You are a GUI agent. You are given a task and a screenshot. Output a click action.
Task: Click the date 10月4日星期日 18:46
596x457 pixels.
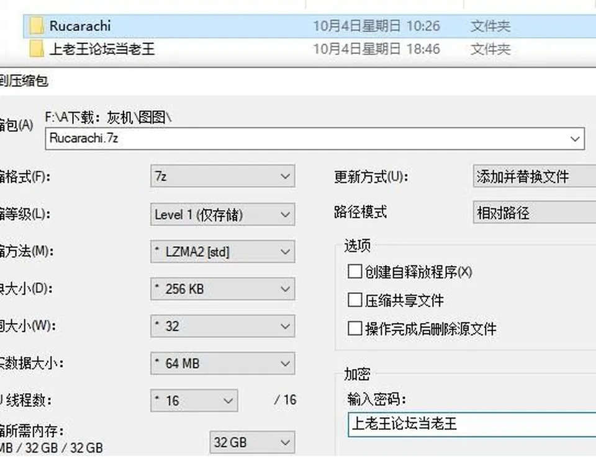(376, 49)
